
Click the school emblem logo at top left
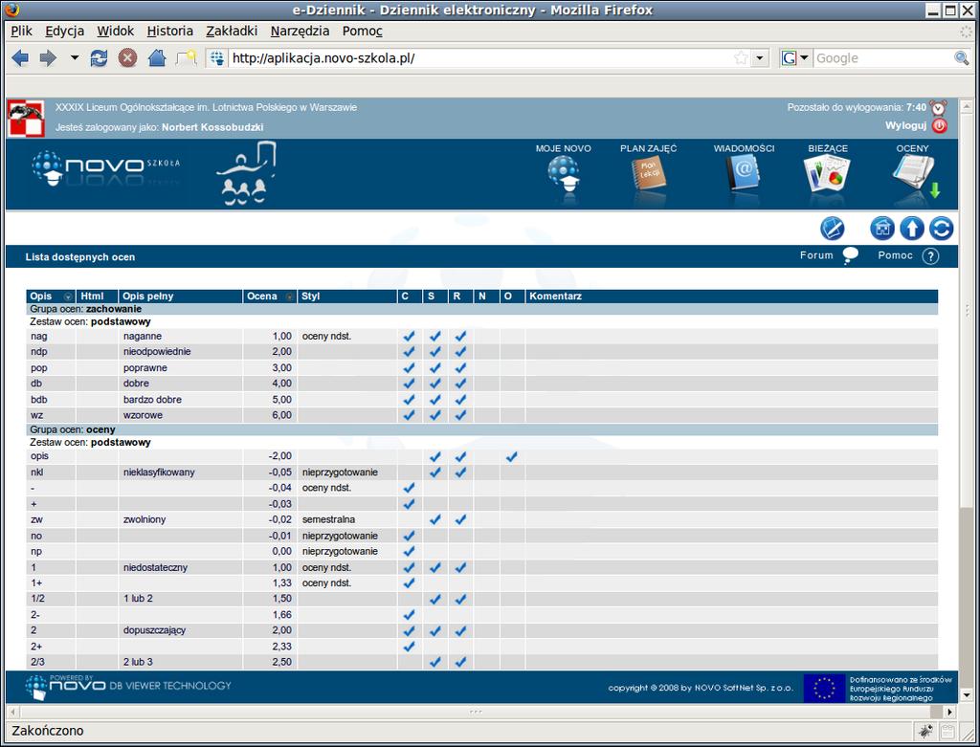26,118
